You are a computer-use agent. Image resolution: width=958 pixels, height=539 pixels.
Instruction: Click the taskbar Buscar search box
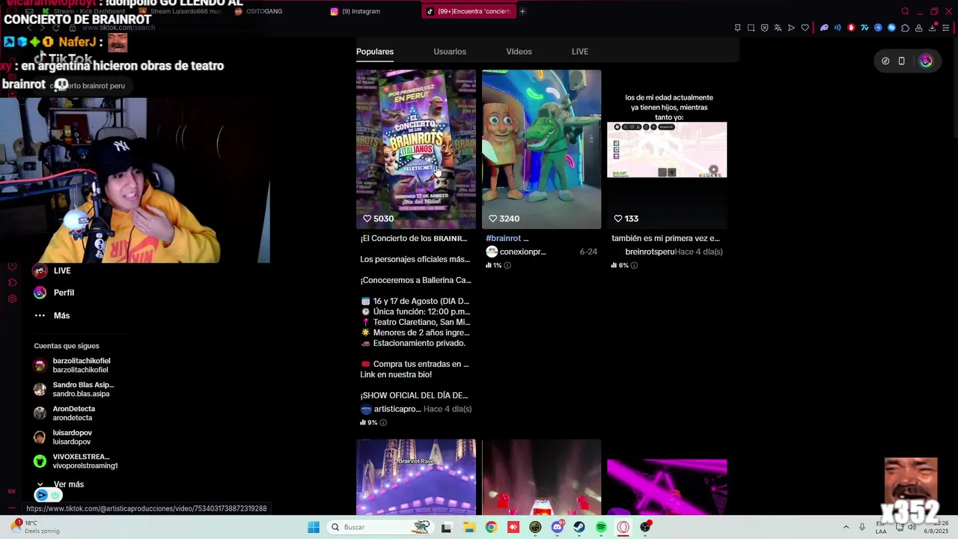pos(382,527)
